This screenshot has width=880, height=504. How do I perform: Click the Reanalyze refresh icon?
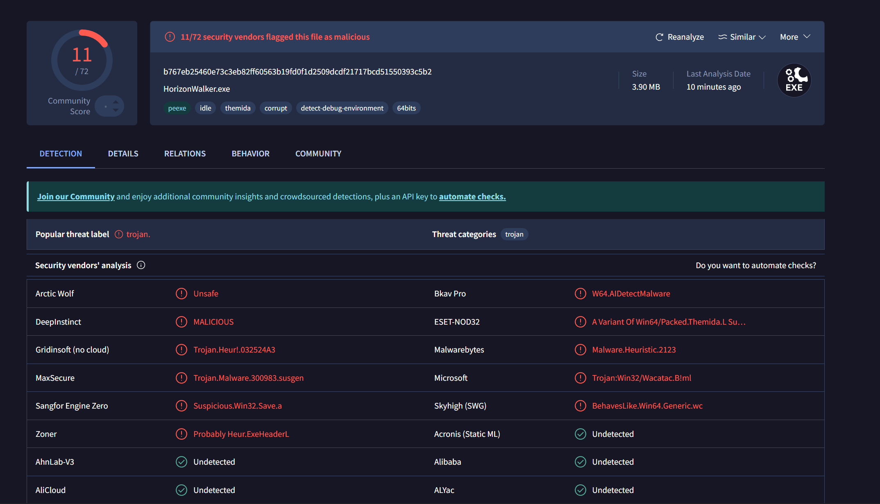click(659, 37)
